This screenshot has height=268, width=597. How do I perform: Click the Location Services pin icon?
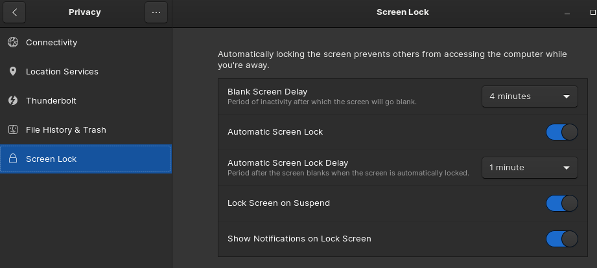[x=13, y=71]
